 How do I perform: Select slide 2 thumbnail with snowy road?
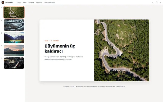14,25
